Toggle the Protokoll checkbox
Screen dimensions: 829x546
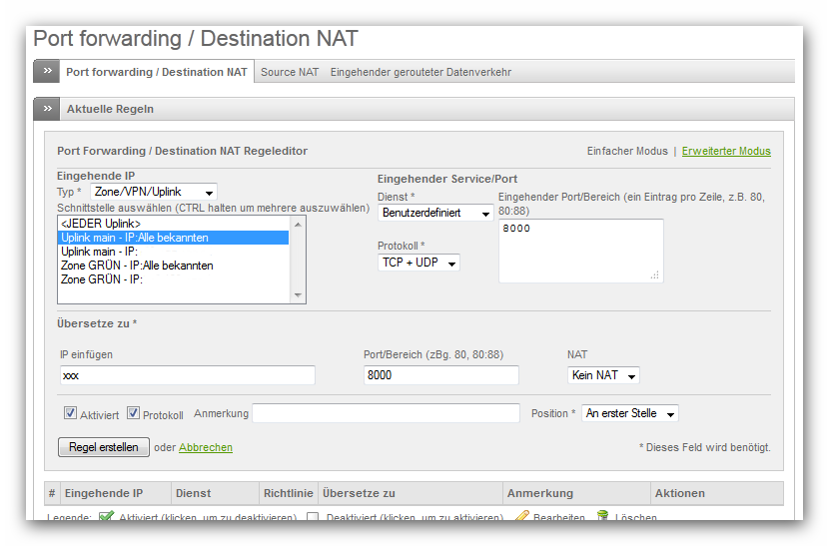pos(133,413)
